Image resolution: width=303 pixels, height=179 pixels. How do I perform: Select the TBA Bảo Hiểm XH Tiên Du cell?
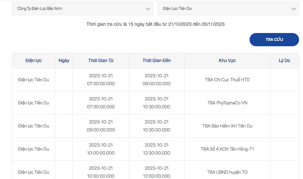pyautogui.click(x=227, y=126)
